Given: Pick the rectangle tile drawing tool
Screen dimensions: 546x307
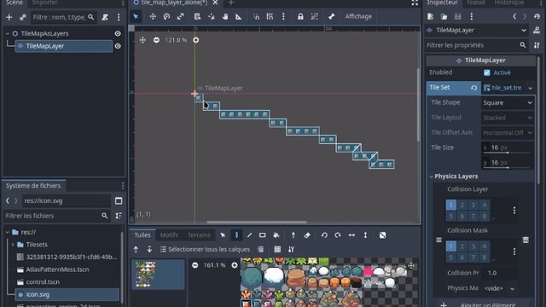Looking at the screenshot, I should coord(262,235).
